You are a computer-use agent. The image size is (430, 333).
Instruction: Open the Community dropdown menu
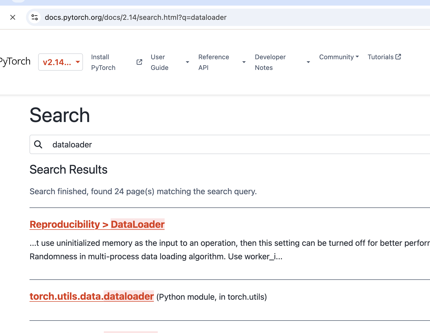[339, 57]
